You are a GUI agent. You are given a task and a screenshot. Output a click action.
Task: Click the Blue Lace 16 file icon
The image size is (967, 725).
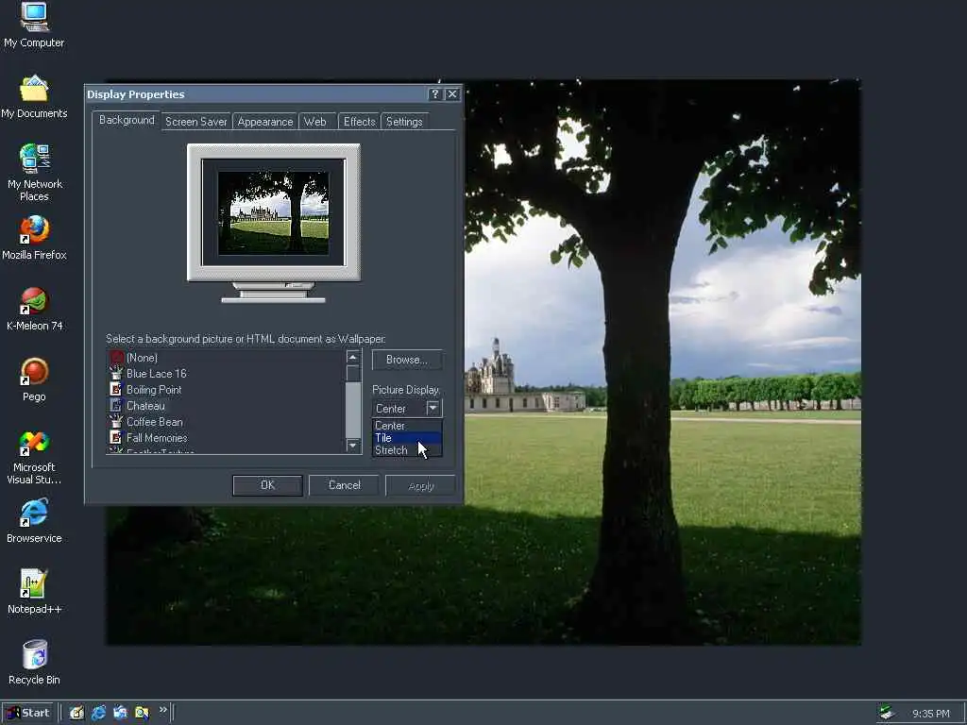tap(116, 374)
